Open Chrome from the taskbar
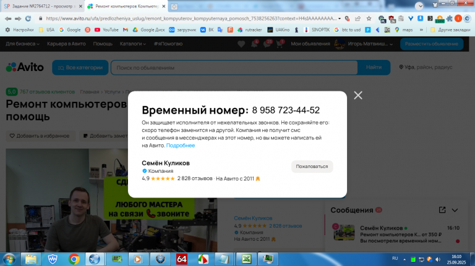 point(74,259)
